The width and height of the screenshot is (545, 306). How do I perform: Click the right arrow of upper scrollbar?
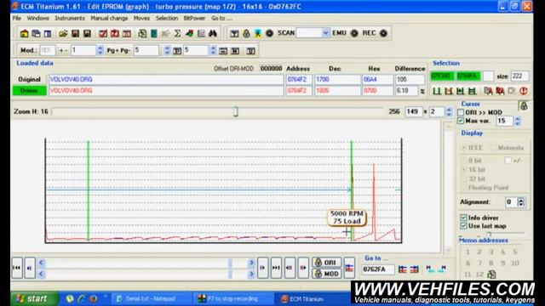click(x=251, y=263)
